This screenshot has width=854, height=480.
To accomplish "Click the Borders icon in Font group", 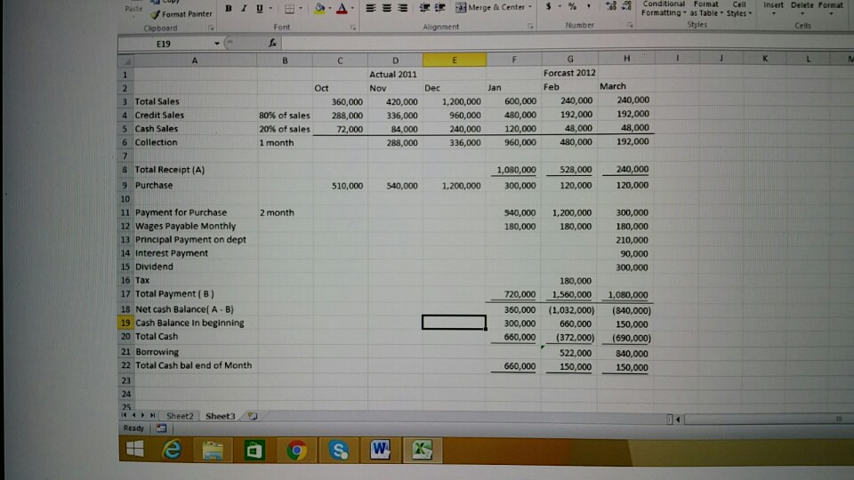I will [289, 8].
